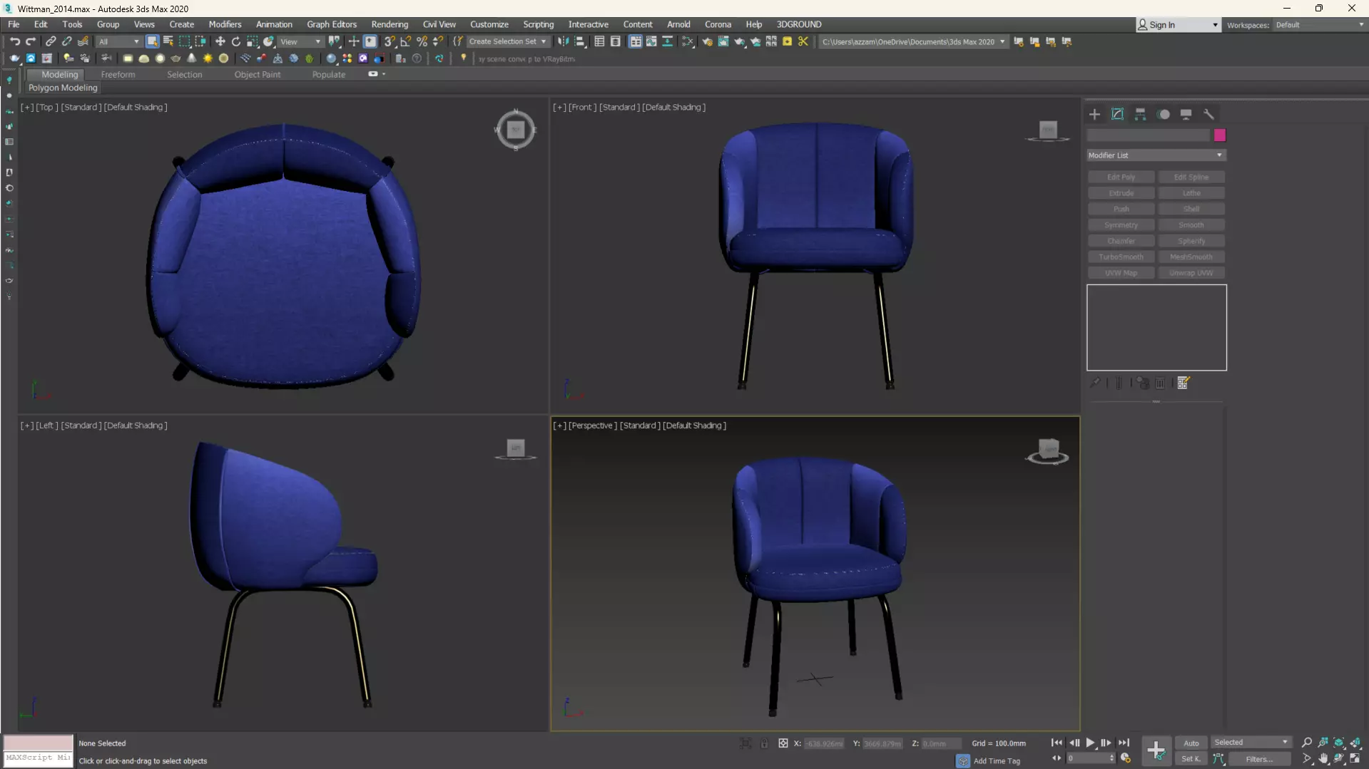The width and height of the screenshot is (1369, 769).
Task: Click the object name field
Action: click(1149, 135)
